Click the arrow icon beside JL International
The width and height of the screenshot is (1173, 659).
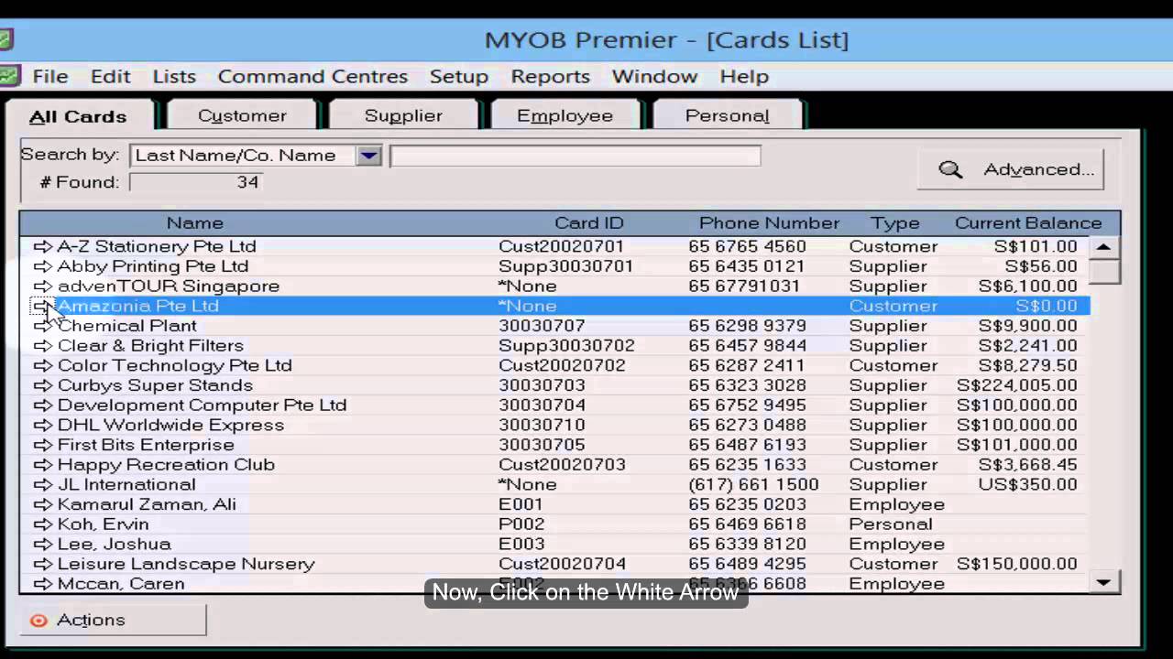pos(43,485)
